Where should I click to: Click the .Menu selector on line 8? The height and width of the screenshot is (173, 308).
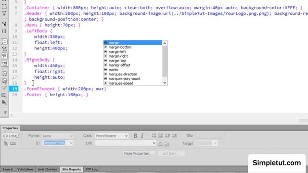tap(30, 25)
